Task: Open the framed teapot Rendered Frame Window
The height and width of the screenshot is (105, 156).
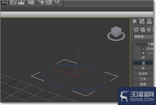Action: click(x=49, y=2)
